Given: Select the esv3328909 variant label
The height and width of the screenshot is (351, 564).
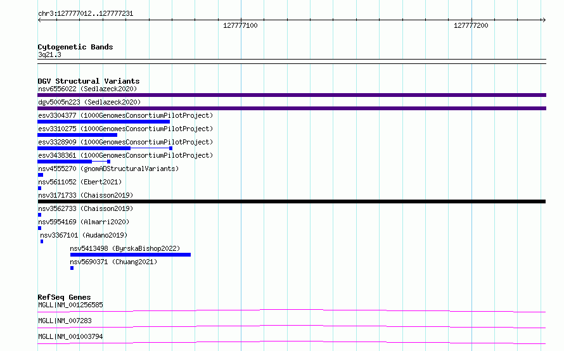Looking at the screenshot, I should tap(125, 142).
